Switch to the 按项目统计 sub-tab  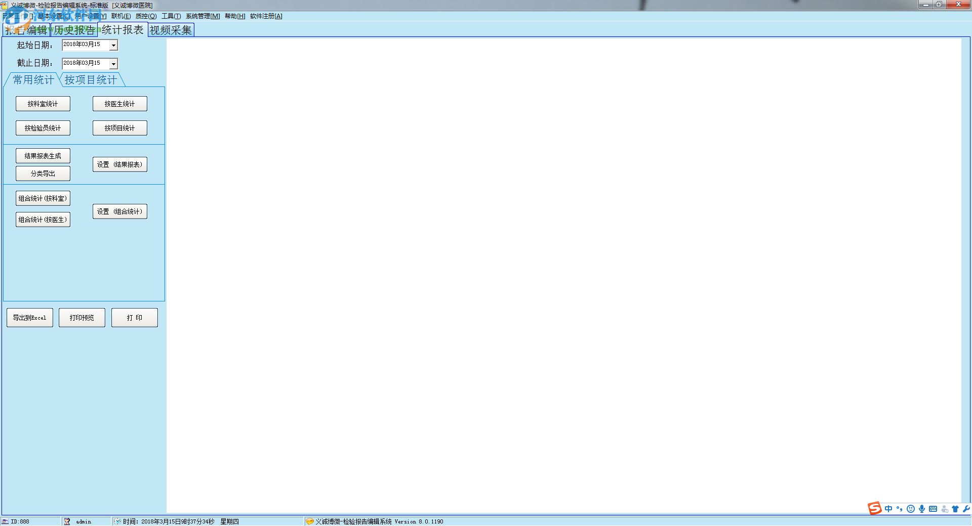[x=91, y=80]
